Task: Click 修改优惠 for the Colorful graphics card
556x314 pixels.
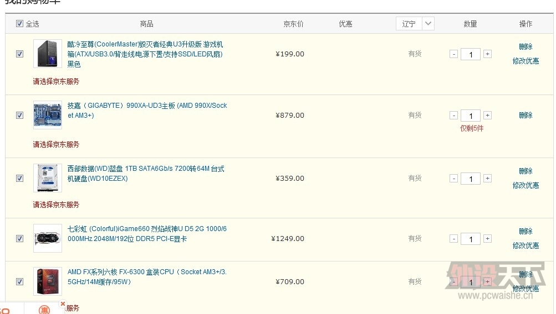Action: point(526,245)
